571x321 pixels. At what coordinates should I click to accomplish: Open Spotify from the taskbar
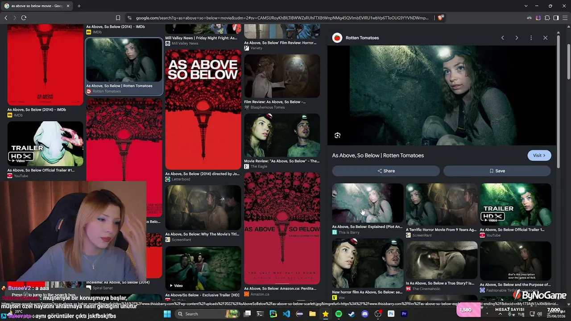339,314
